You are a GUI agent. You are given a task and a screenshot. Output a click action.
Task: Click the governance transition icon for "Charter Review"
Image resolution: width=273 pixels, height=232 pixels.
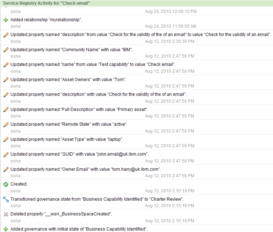[5, 199]
